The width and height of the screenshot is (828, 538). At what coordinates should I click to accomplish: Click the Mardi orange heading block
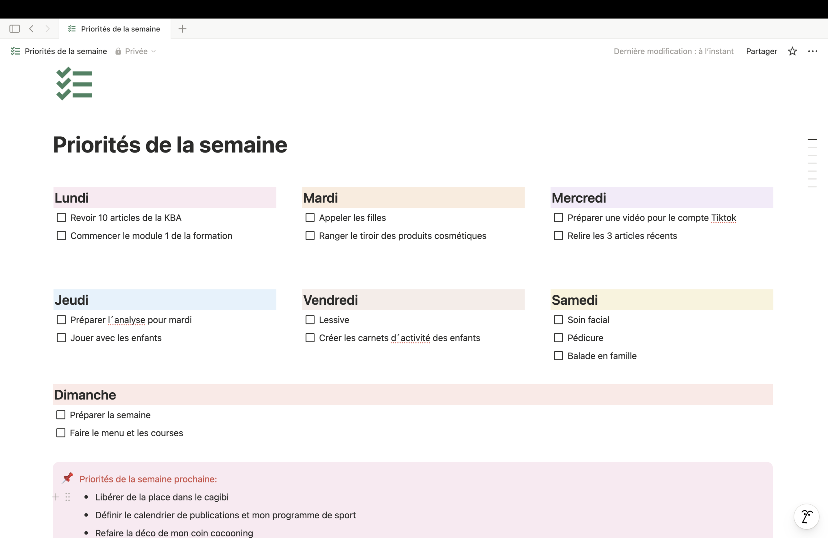(413, 198)
